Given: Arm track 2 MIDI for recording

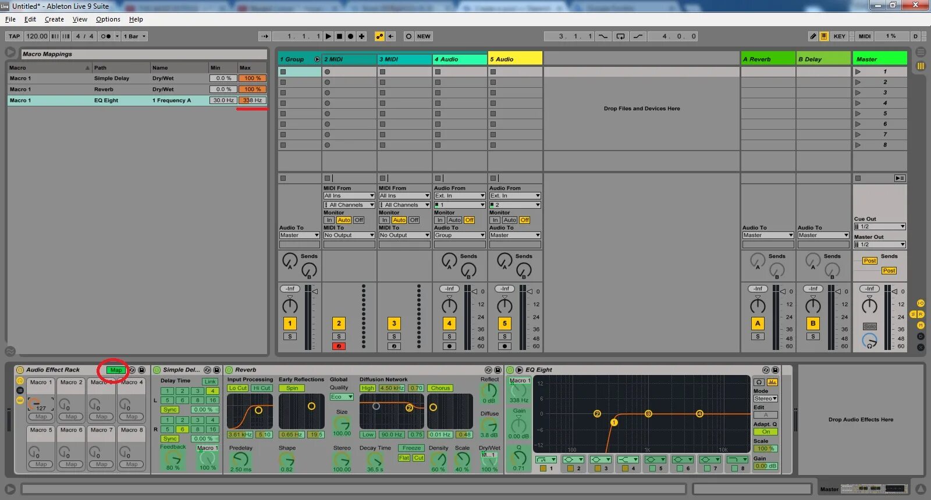Looking at the screenshot, I should click(x=339, y=347).
